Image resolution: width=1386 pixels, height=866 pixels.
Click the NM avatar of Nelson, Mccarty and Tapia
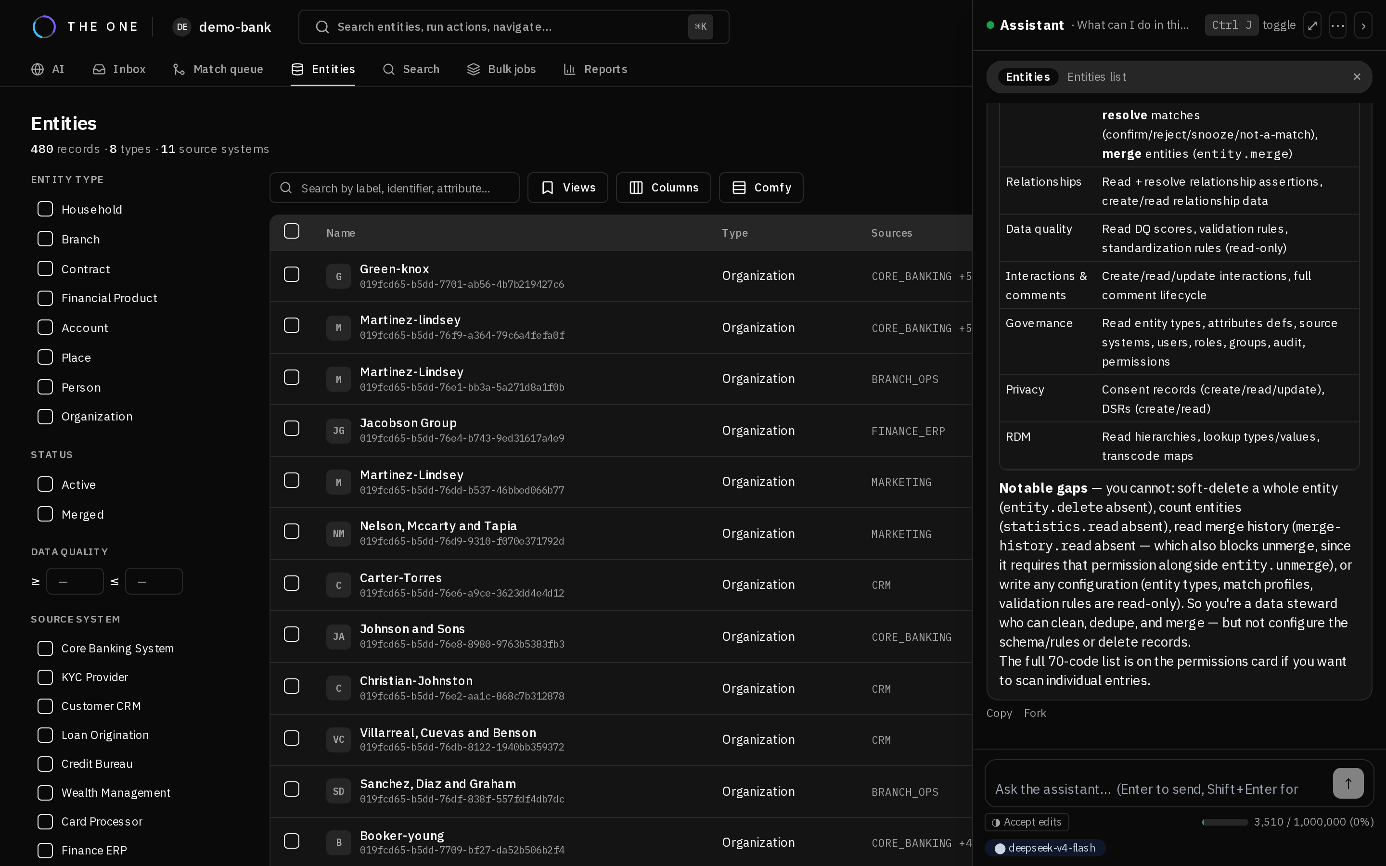[338, 533]
